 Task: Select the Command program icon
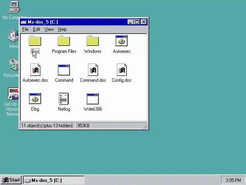point(64,70)
